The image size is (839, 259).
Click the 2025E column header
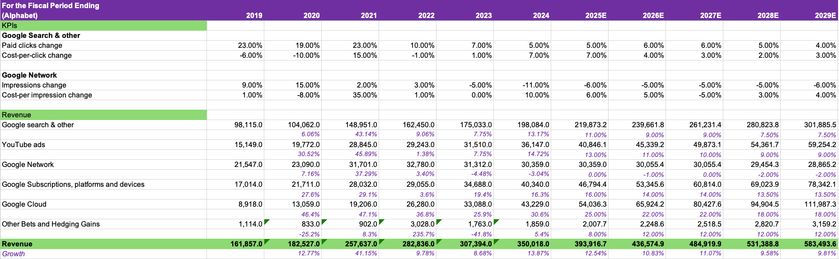click(596, 15)
